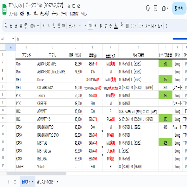Viewport: 187px width, 187px height.
Task: Select the select-all corner box
Action: tap(3, 47)
